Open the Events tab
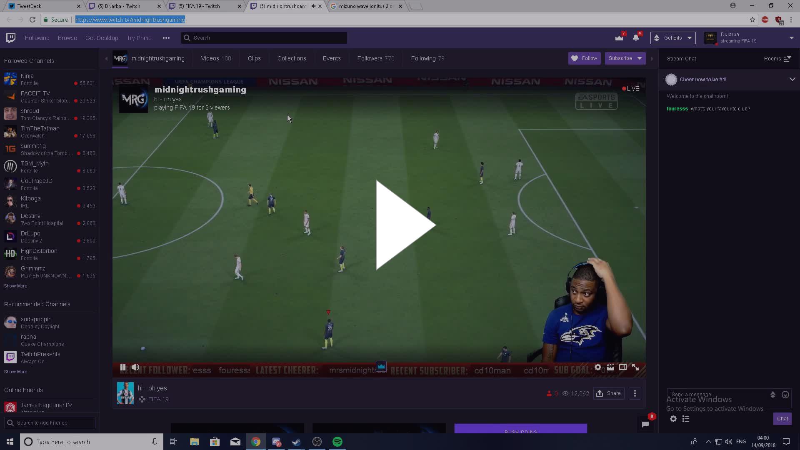Viewport: 800px width, 450px height. 332,58
